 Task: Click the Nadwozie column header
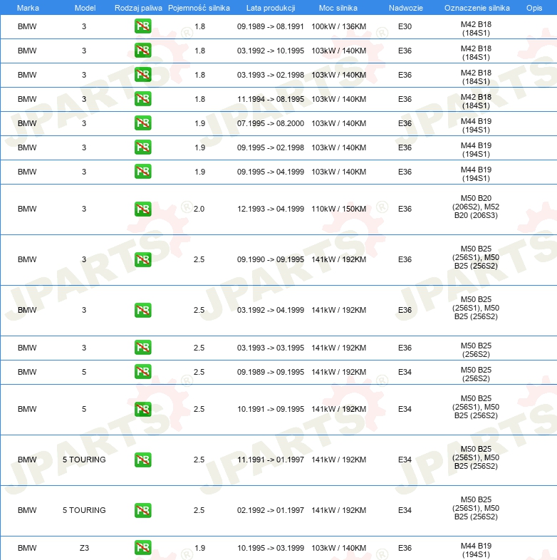[x=405, y=8]
